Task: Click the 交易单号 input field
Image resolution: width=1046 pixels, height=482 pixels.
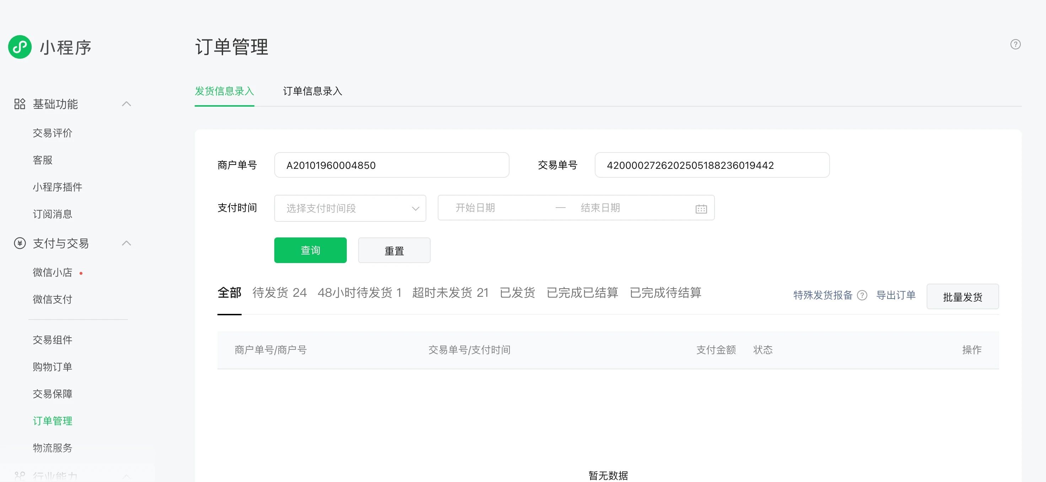Action: click(711, 165)
